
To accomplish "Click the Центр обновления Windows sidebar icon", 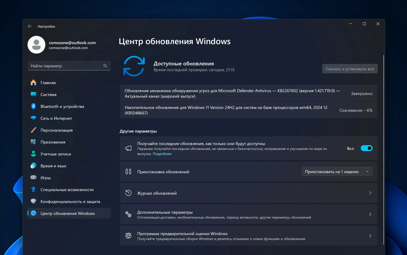I will [33, 213].
